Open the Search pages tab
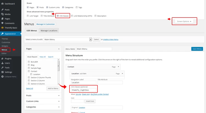The width and height of the screenshot is (206, 113). click(51, 57)
